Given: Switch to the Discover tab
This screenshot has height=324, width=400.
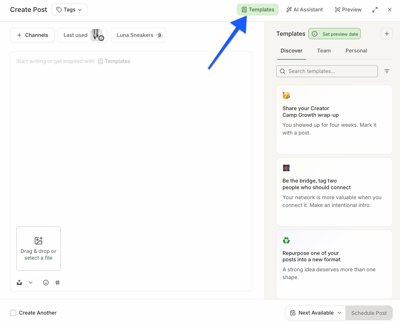Looking at the screenshot, I should pyautogui.click(x=291, y=51).
